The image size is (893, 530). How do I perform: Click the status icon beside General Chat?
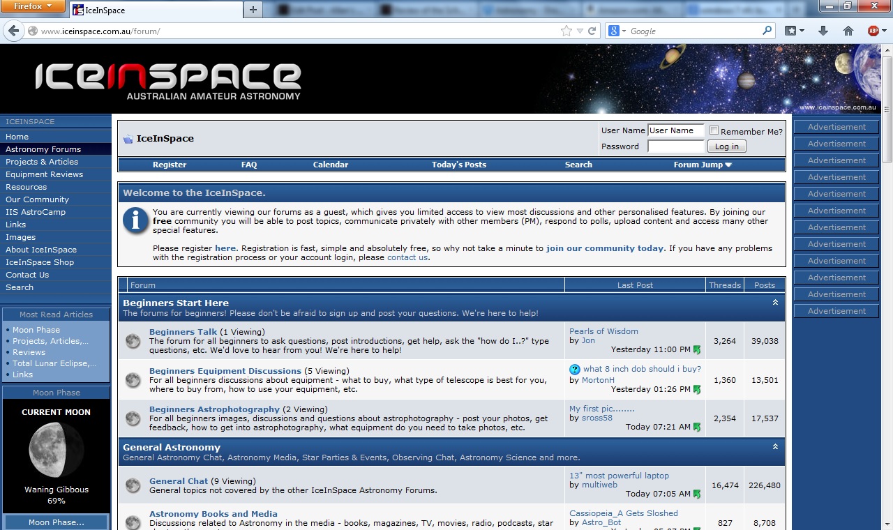pyautogui.click(x=133, y=485)
